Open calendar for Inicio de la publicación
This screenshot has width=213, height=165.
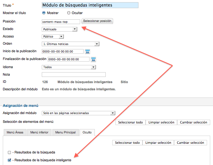click(x=87, y=52)
